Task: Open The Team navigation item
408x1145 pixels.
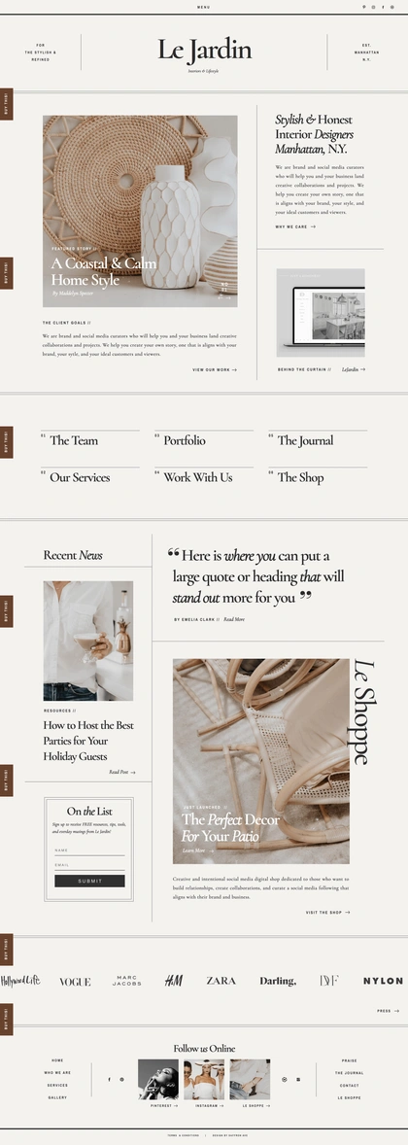Action: tap(74, 440)
